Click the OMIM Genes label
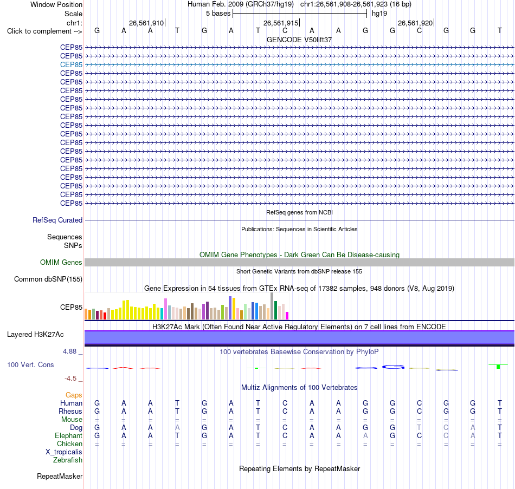The height and width of the screenshot is (489, 515). pos(61,262)
